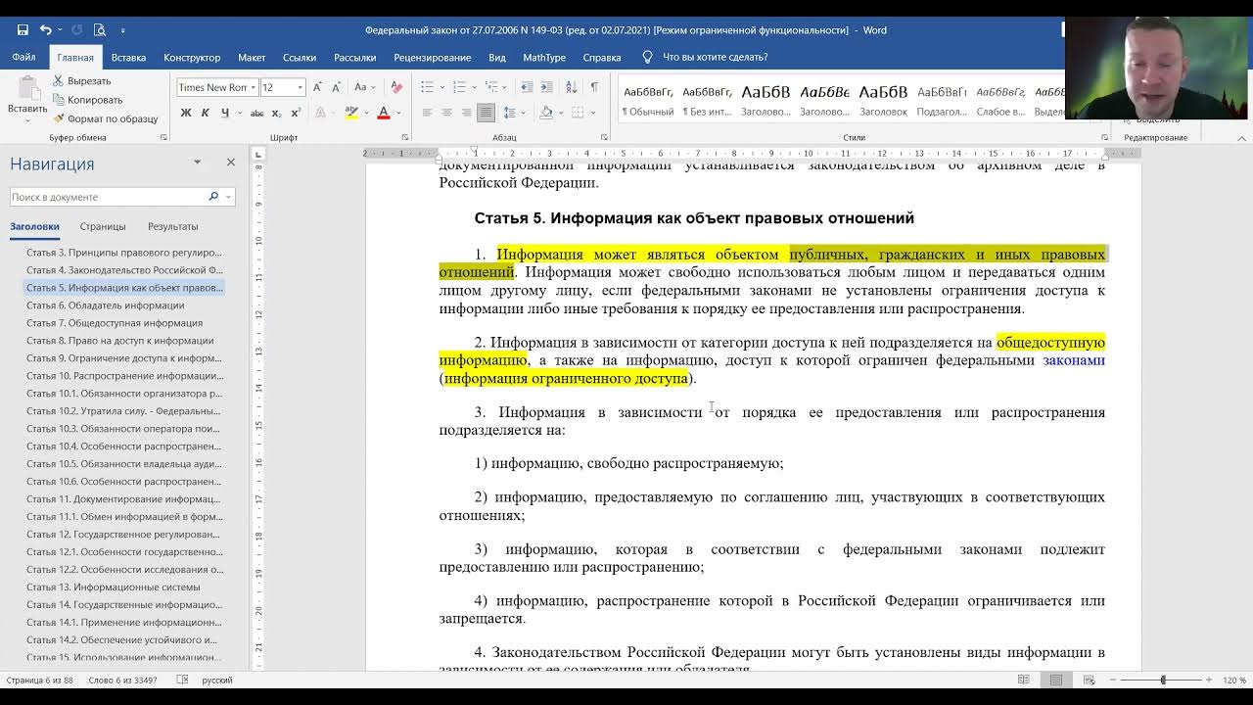The image size is (1253, 705).
Task: Click the magnifier search icon in Navigation
Action: tap(213, 197)
